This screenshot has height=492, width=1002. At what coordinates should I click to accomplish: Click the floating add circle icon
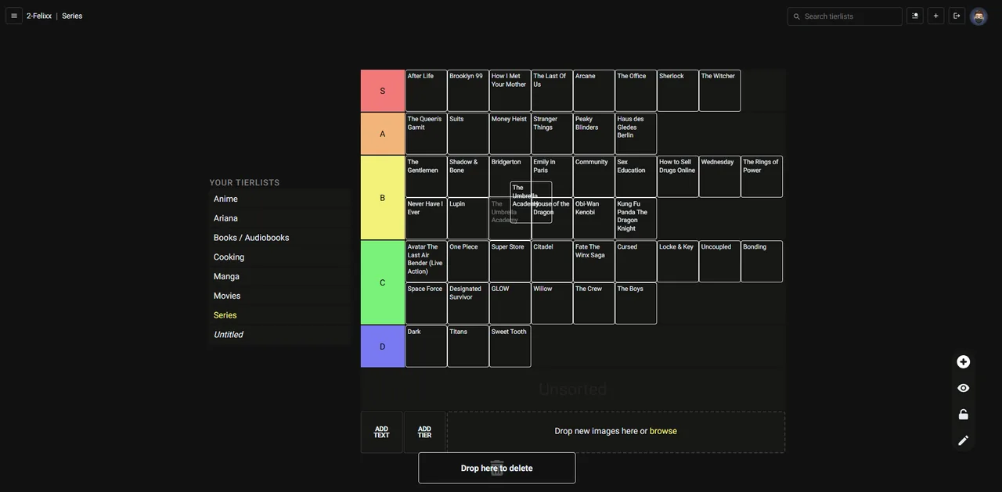point(964,362)
